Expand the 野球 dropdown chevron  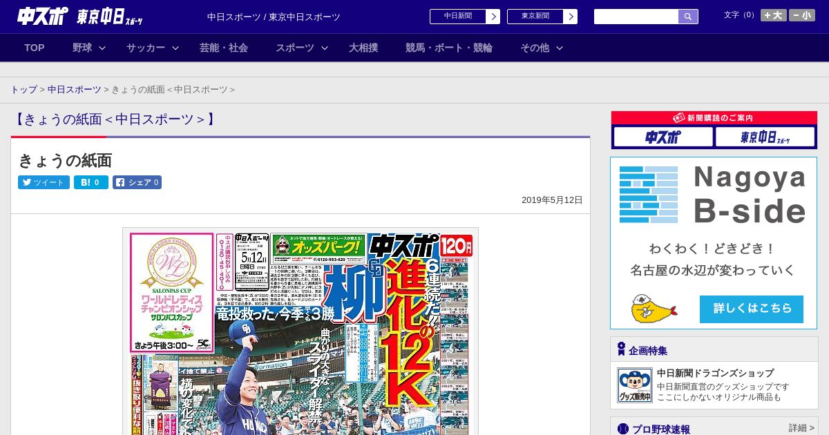(102, 48)
